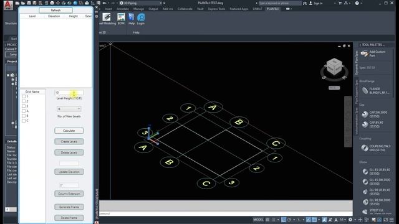Click the Save icon in quick access toolbar

29,3
